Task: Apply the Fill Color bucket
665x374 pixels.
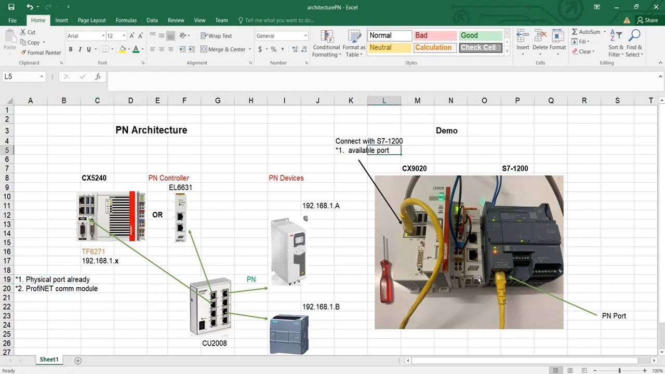Action: tap(122, 49)
